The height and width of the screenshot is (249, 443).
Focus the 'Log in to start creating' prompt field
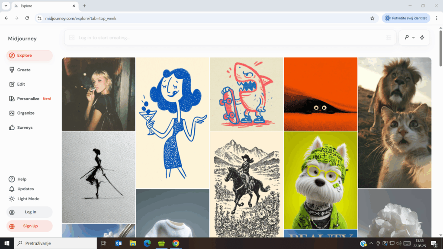click(230, 38)
